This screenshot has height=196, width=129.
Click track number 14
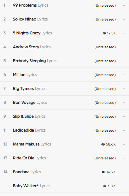5,172
